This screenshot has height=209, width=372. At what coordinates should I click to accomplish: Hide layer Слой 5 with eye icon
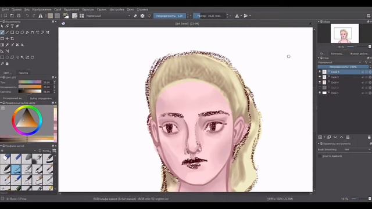click(320, 72)
